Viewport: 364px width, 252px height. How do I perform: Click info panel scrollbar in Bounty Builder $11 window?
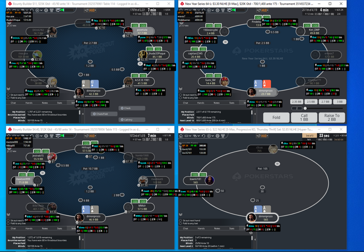(x=80, y=113)
